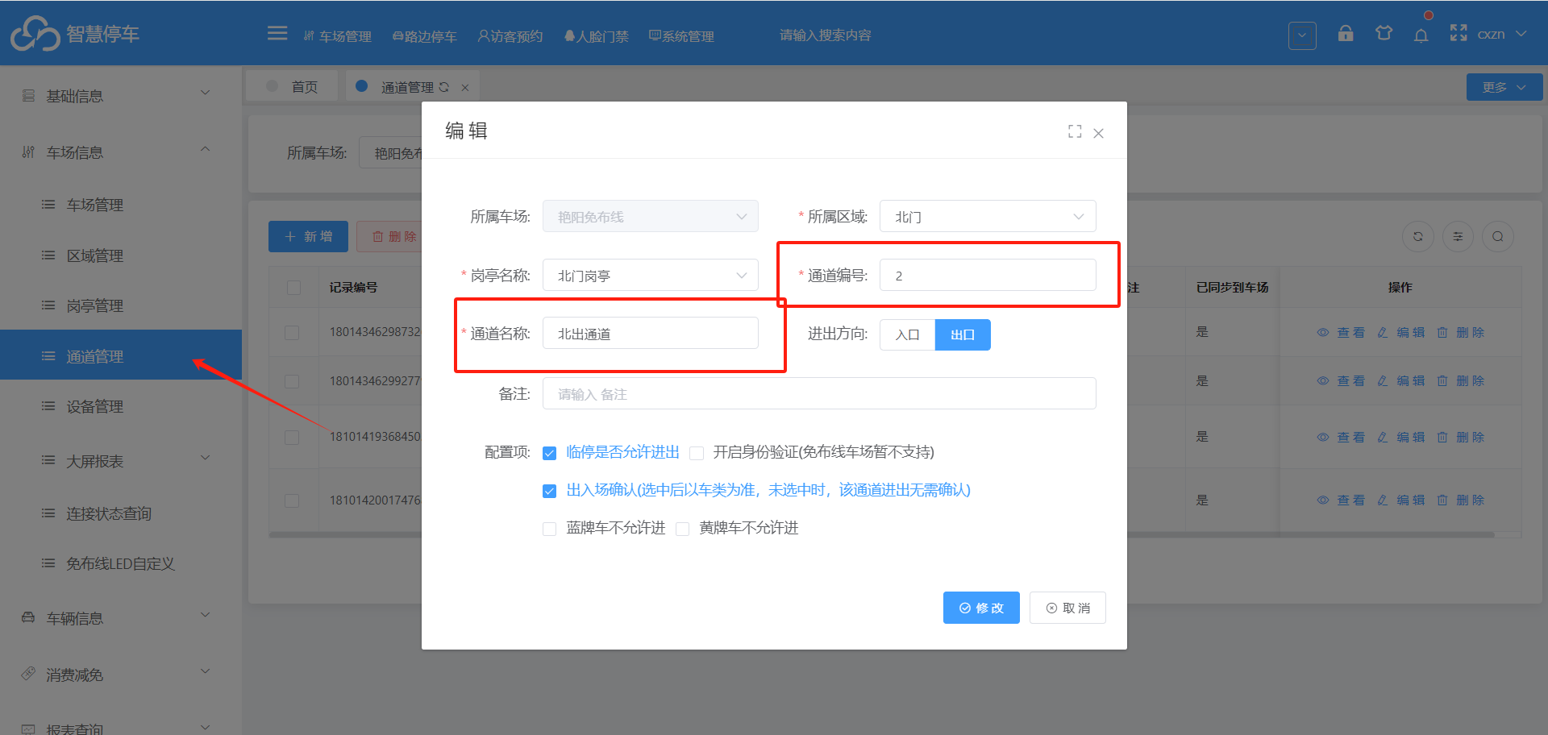Click the 取消 cancel button
This screenshot has width=1548, height=735.
coord(1067,608)
